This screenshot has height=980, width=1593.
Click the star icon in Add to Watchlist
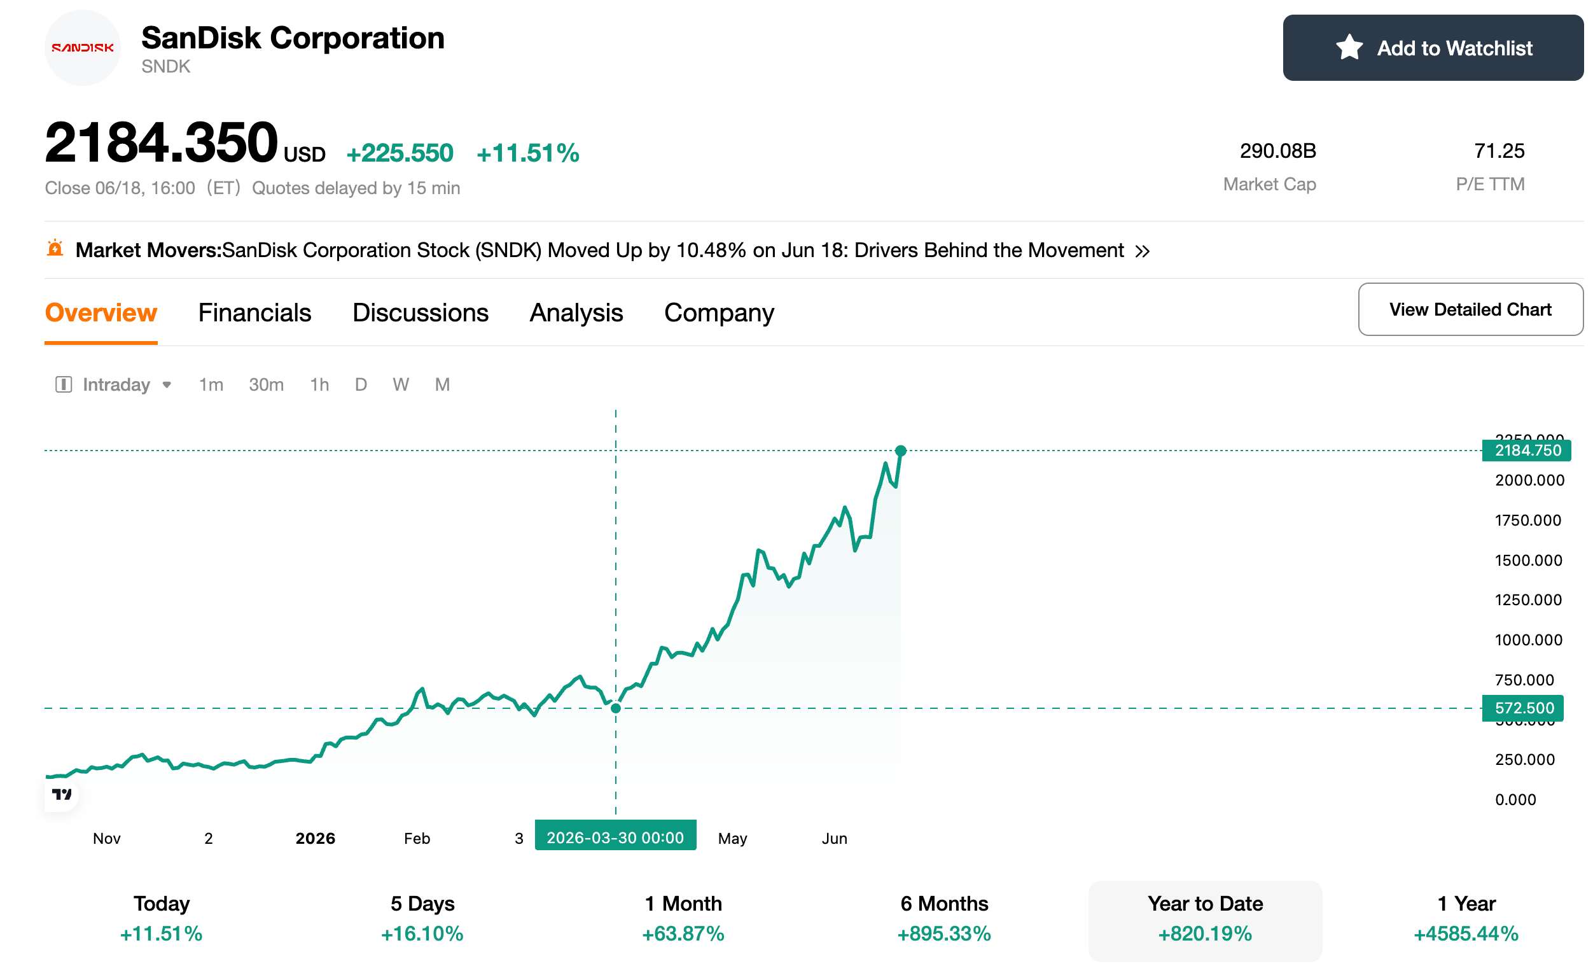(x=1349, y=47)
